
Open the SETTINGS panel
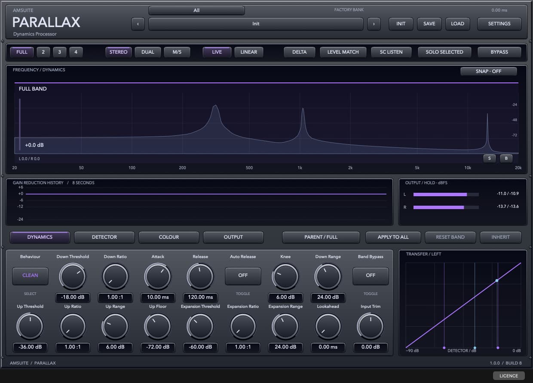(x=499, y=24)
